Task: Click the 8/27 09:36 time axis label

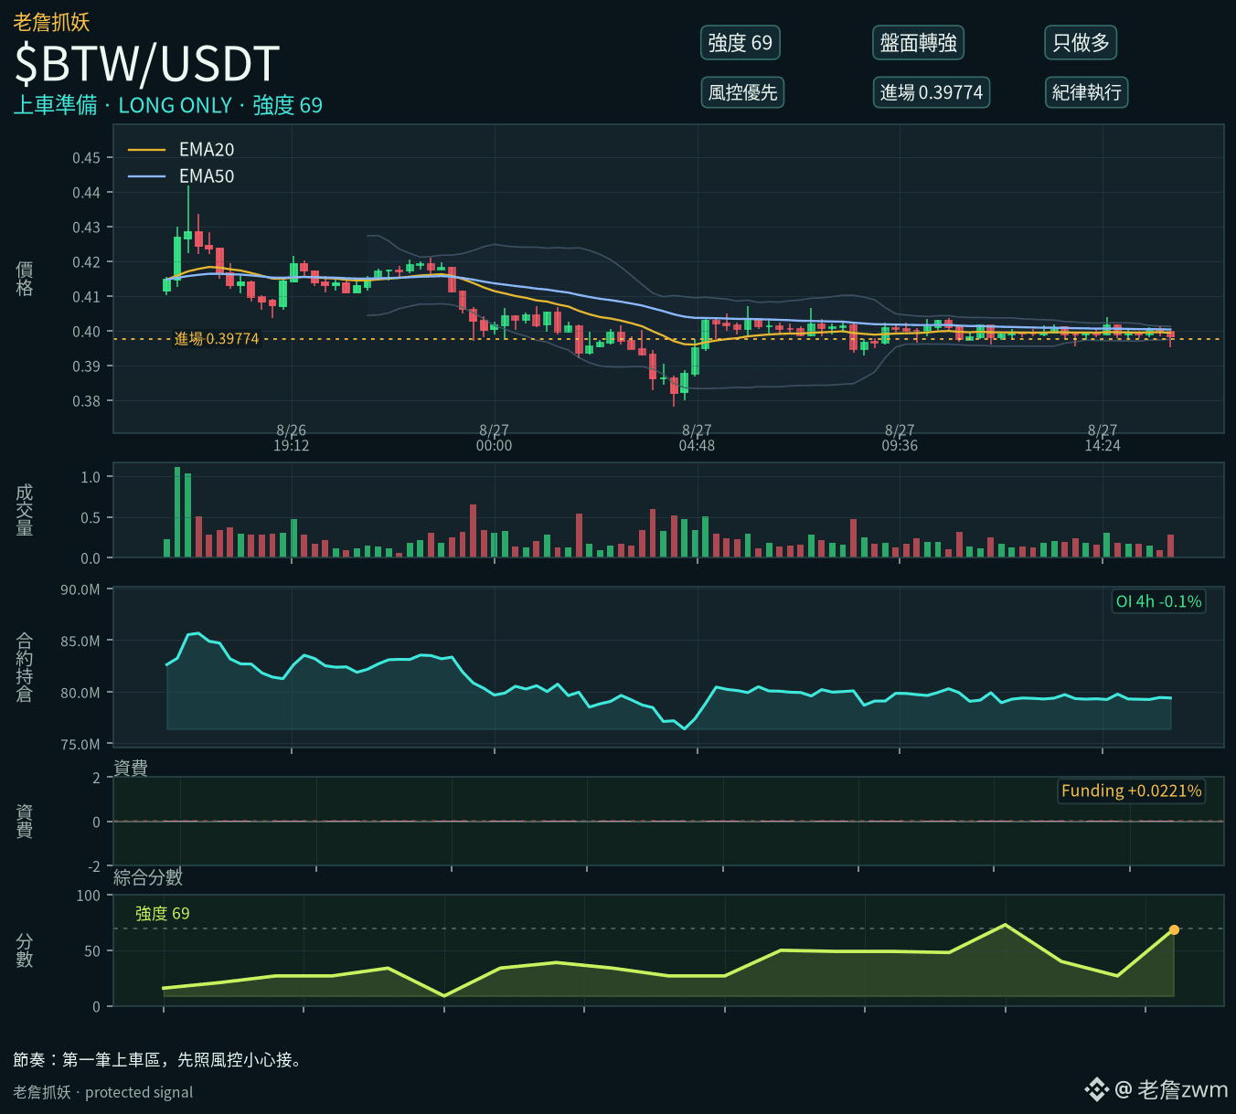Action: tap(900, 438)
